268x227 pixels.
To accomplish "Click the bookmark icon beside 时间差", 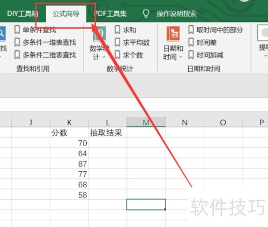I will pos(191,42).
